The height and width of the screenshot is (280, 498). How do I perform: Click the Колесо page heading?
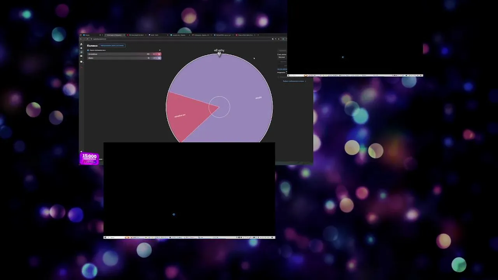[x=92, y=45]
